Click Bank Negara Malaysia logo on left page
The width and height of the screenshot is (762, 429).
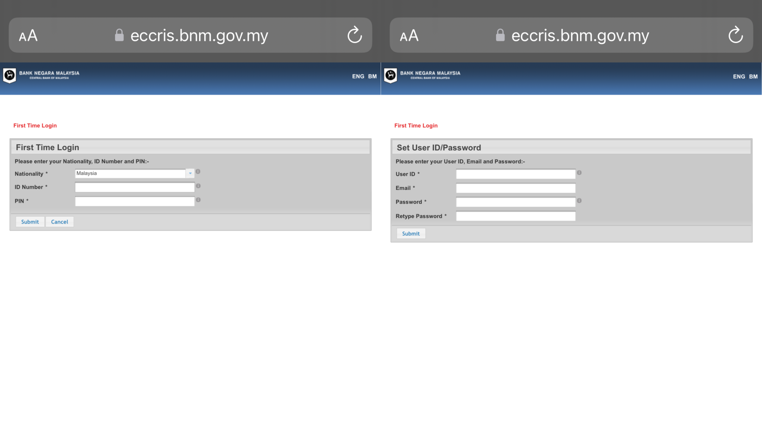pyautogui.click(x=10, y=76)
